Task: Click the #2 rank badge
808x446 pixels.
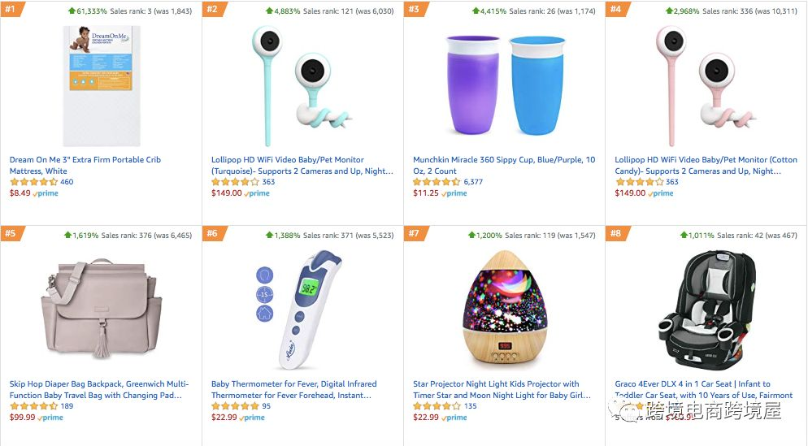Action: pyautogui.click(x=212, y=9)
